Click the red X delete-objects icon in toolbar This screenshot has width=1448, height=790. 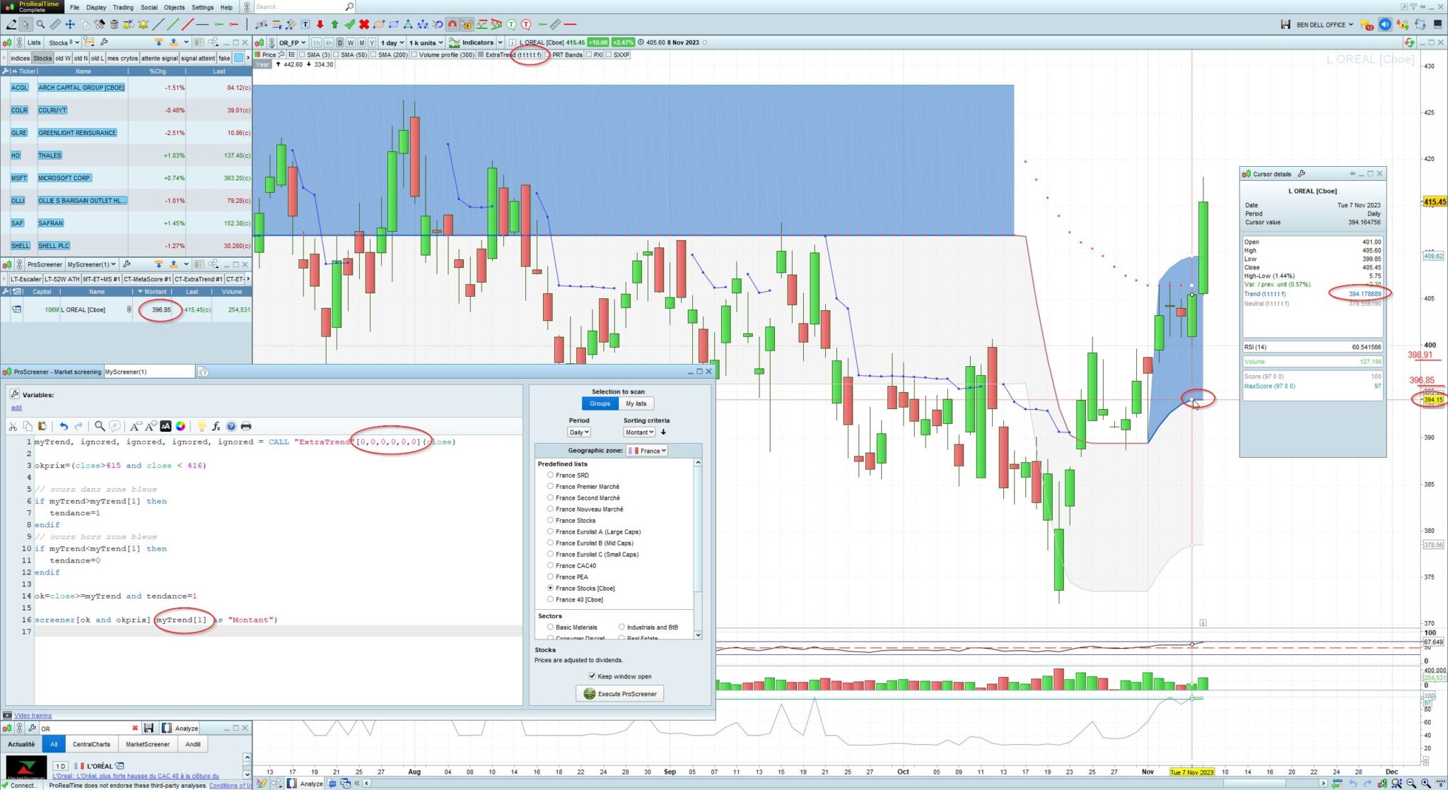pyautogui.click(x=363, y=25)
